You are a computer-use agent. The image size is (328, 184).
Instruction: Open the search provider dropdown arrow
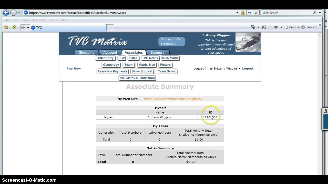[320, 13]
